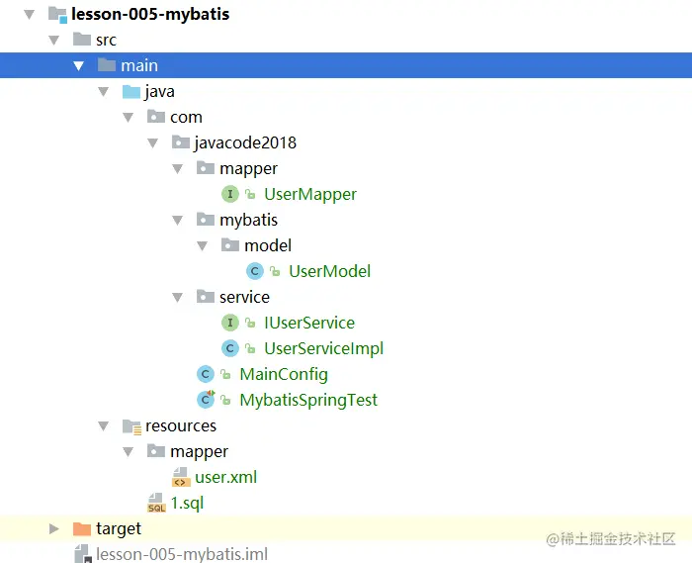The image size is (692, 563).
Task: Click the lock icon beside MainConfig
Action: [x=226, y=374]
